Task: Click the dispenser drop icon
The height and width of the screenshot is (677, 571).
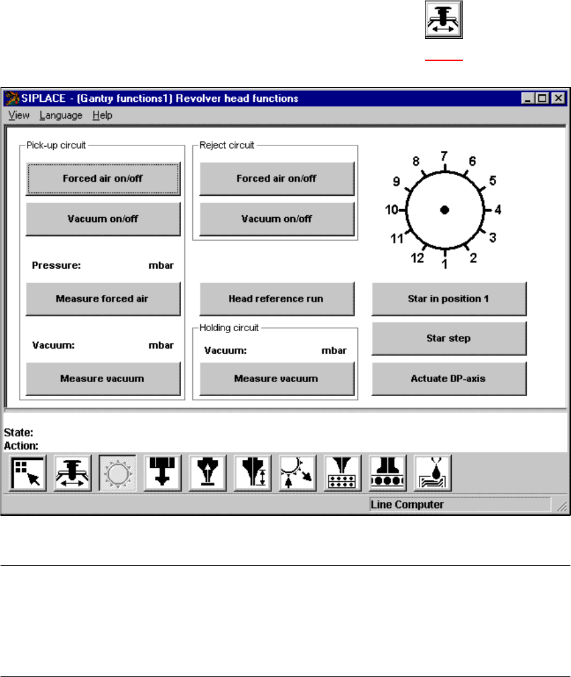Action: (x=432, y=473)
